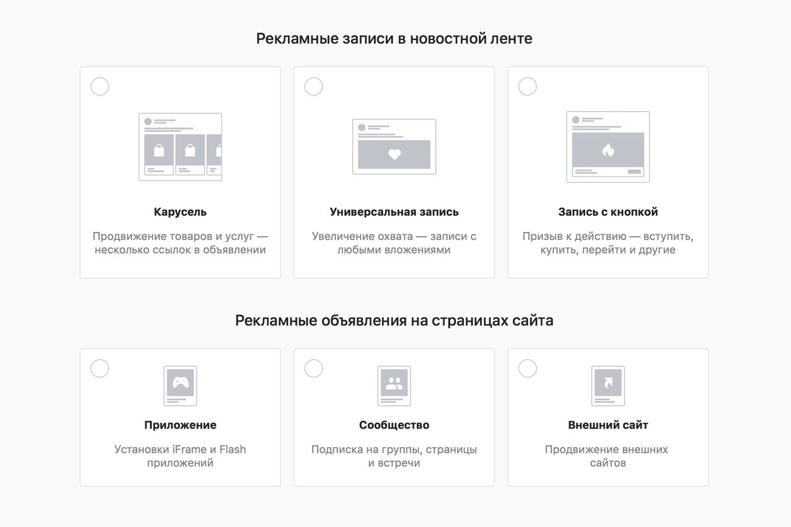The height and width of the screenshot is (527, 791).
Task: Select the Запись с кнопкой radio button
Action: coord(528,87)
